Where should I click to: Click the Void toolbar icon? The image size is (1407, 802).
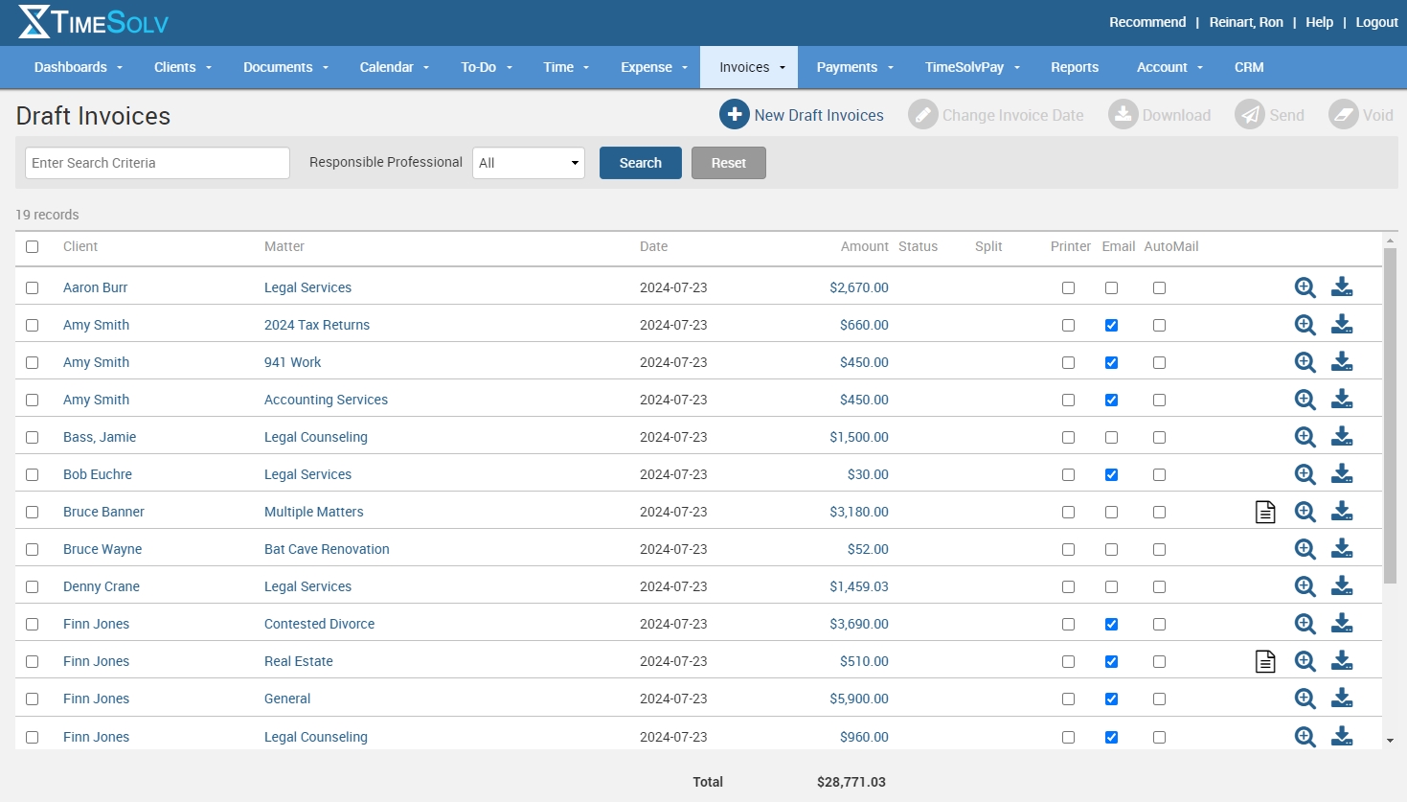coord(1362,114)
